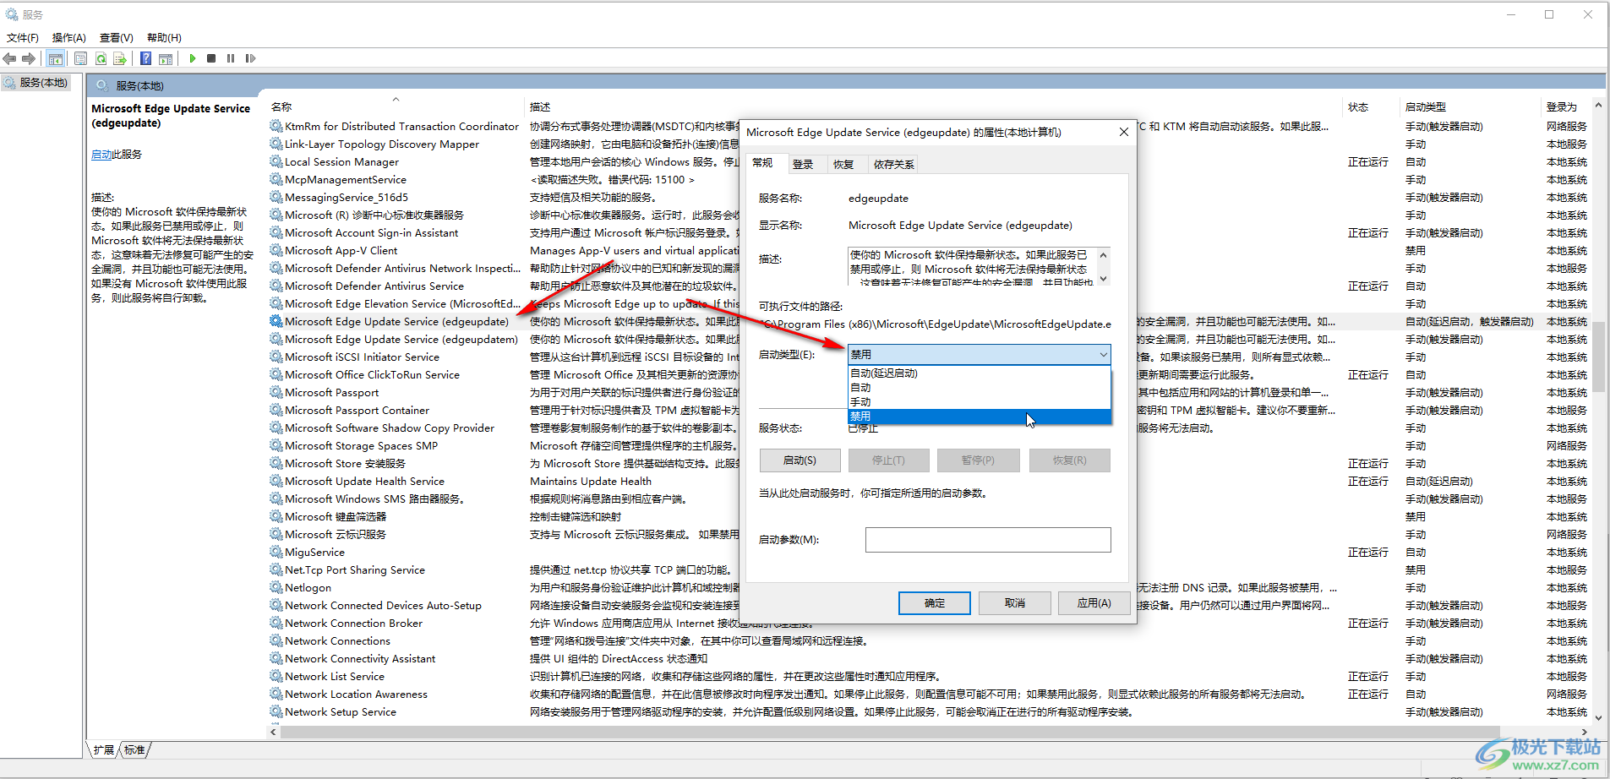Click the Forward arrow in the Services toolbar
The width and height of the screenshot is (1610, 779).
pos(29,58)
